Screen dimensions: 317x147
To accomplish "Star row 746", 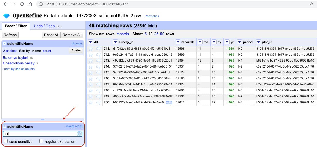I will 91,78.
